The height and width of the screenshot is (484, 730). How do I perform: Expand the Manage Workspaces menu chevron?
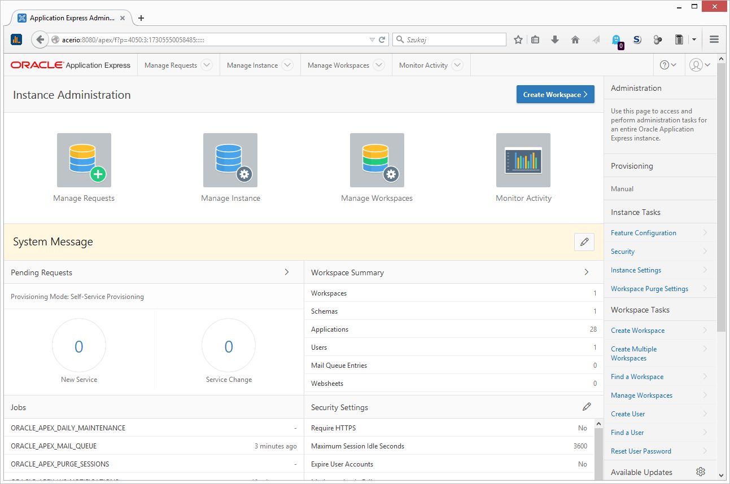[379, 65]
